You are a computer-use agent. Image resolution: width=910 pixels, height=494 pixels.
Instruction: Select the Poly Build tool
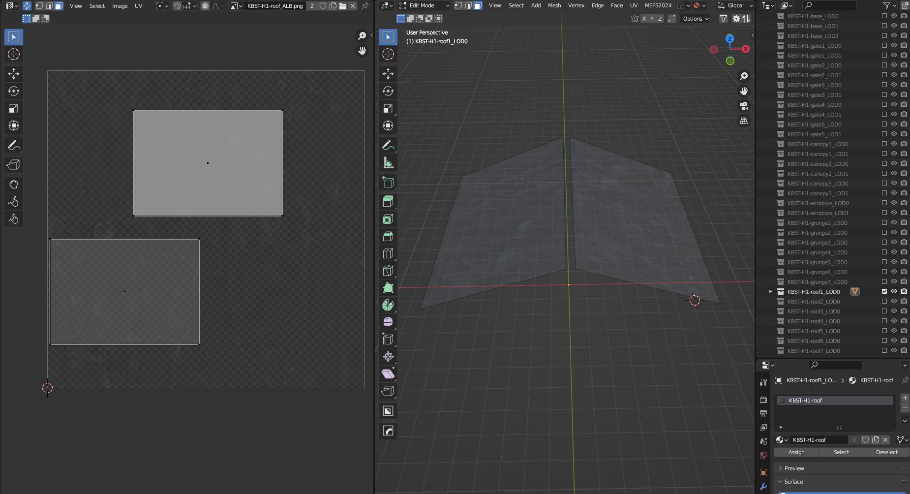pyautogui.click(x=388, y=288)
